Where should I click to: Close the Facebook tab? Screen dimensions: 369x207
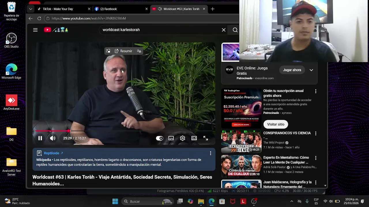(x=146, y=9)
